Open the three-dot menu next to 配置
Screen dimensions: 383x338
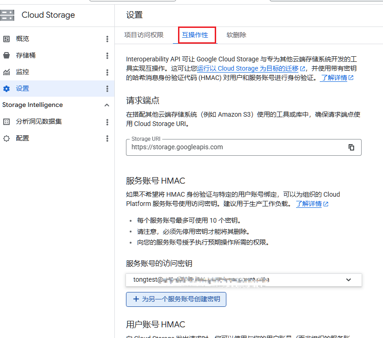point(107,139)
